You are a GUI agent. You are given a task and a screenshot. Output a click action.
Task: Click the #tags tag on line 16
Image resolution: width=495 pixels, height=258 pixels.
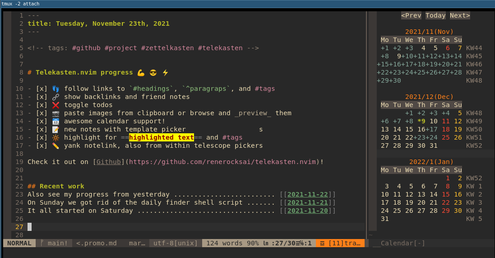click(x=232, y=137)
